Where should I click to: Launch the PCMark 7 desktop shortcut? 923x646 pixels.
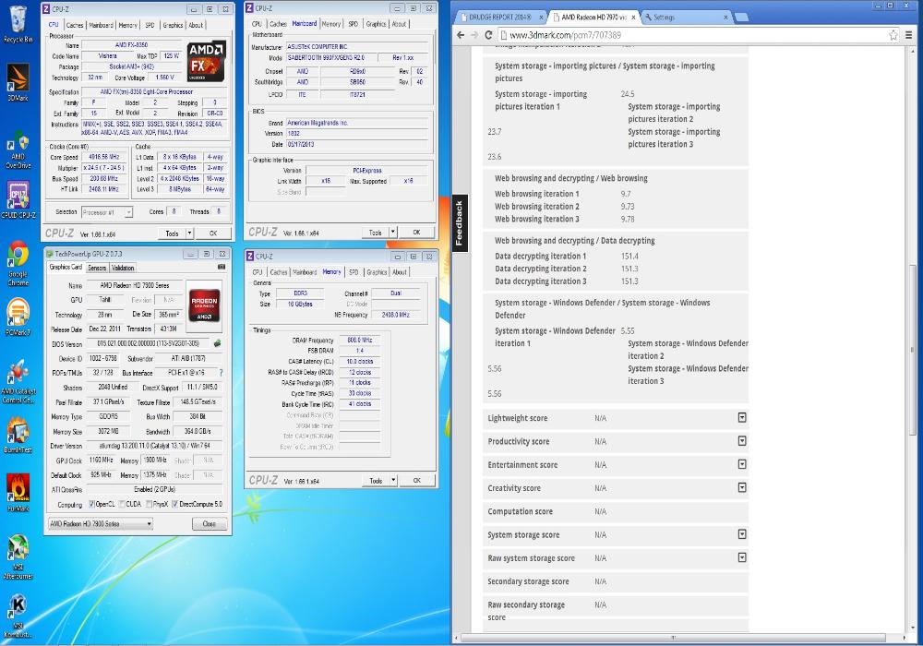click(18, 317)
